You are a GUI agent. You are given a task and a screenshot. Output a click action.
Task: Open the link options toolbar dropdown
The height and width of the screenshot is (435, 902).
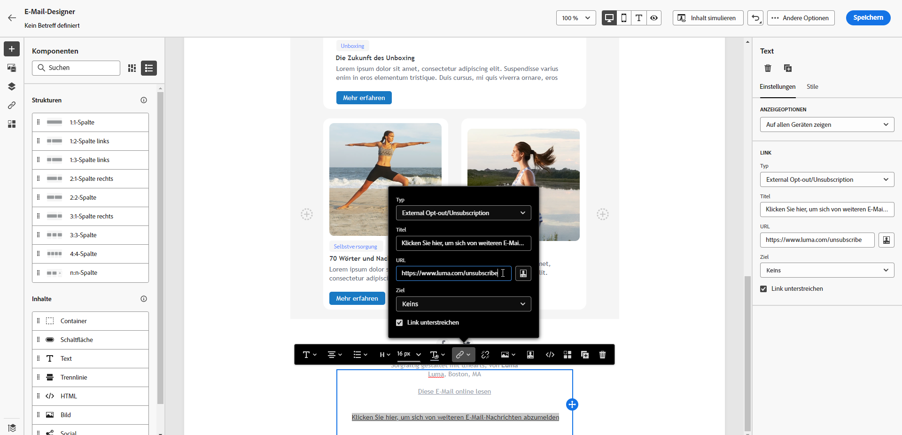[464, 355]
